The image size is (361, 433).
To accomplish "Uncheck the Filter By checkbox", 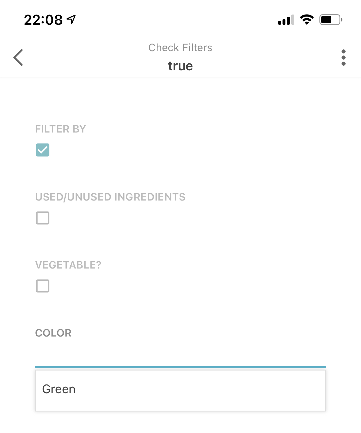I will point(43,150).
